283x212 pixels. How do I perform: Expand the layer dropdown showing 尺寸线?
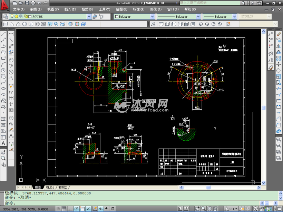click(89, 17)
